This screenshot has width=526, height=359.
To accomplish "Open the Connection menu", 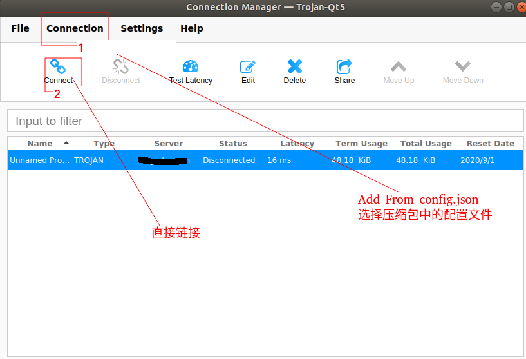I will (75, 28).
